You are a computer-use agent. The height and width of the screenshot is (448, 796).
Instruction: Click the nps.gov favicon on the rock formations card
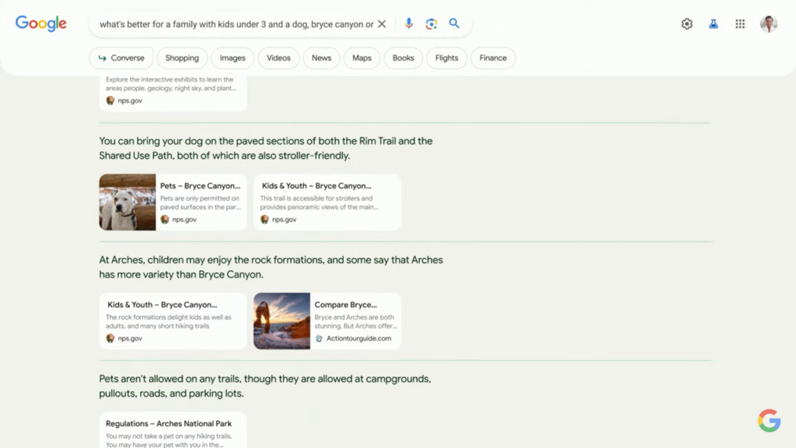coord(110,338)
